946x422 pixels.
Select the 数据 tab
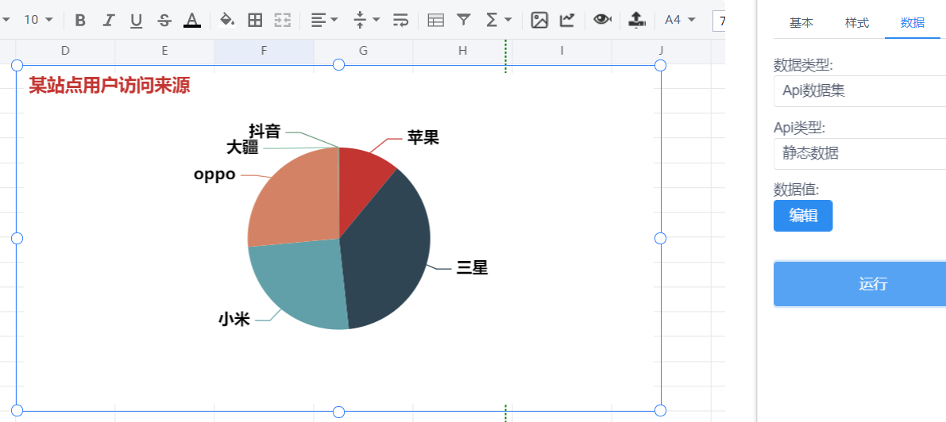912,23
